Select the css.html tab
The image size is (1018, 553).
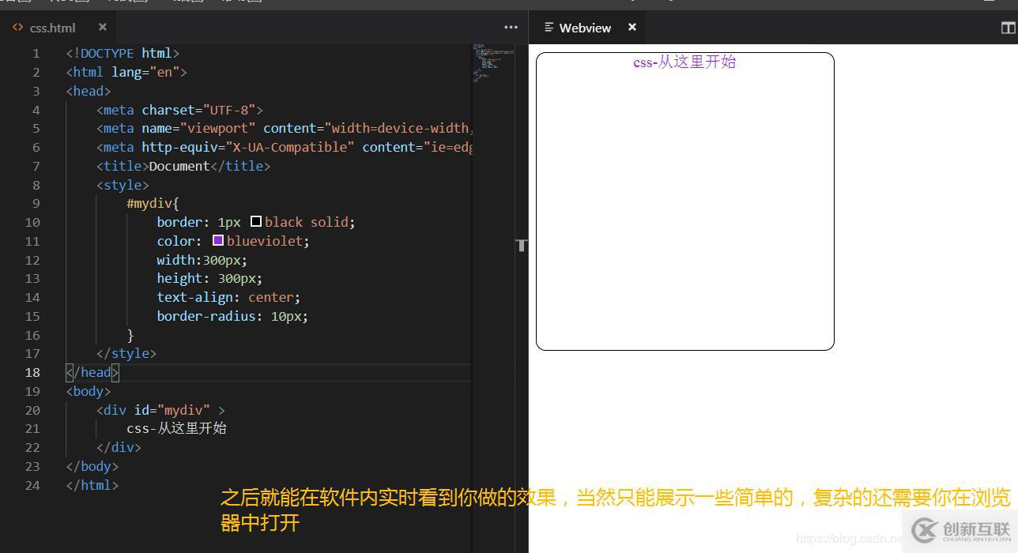pos(52,27)
